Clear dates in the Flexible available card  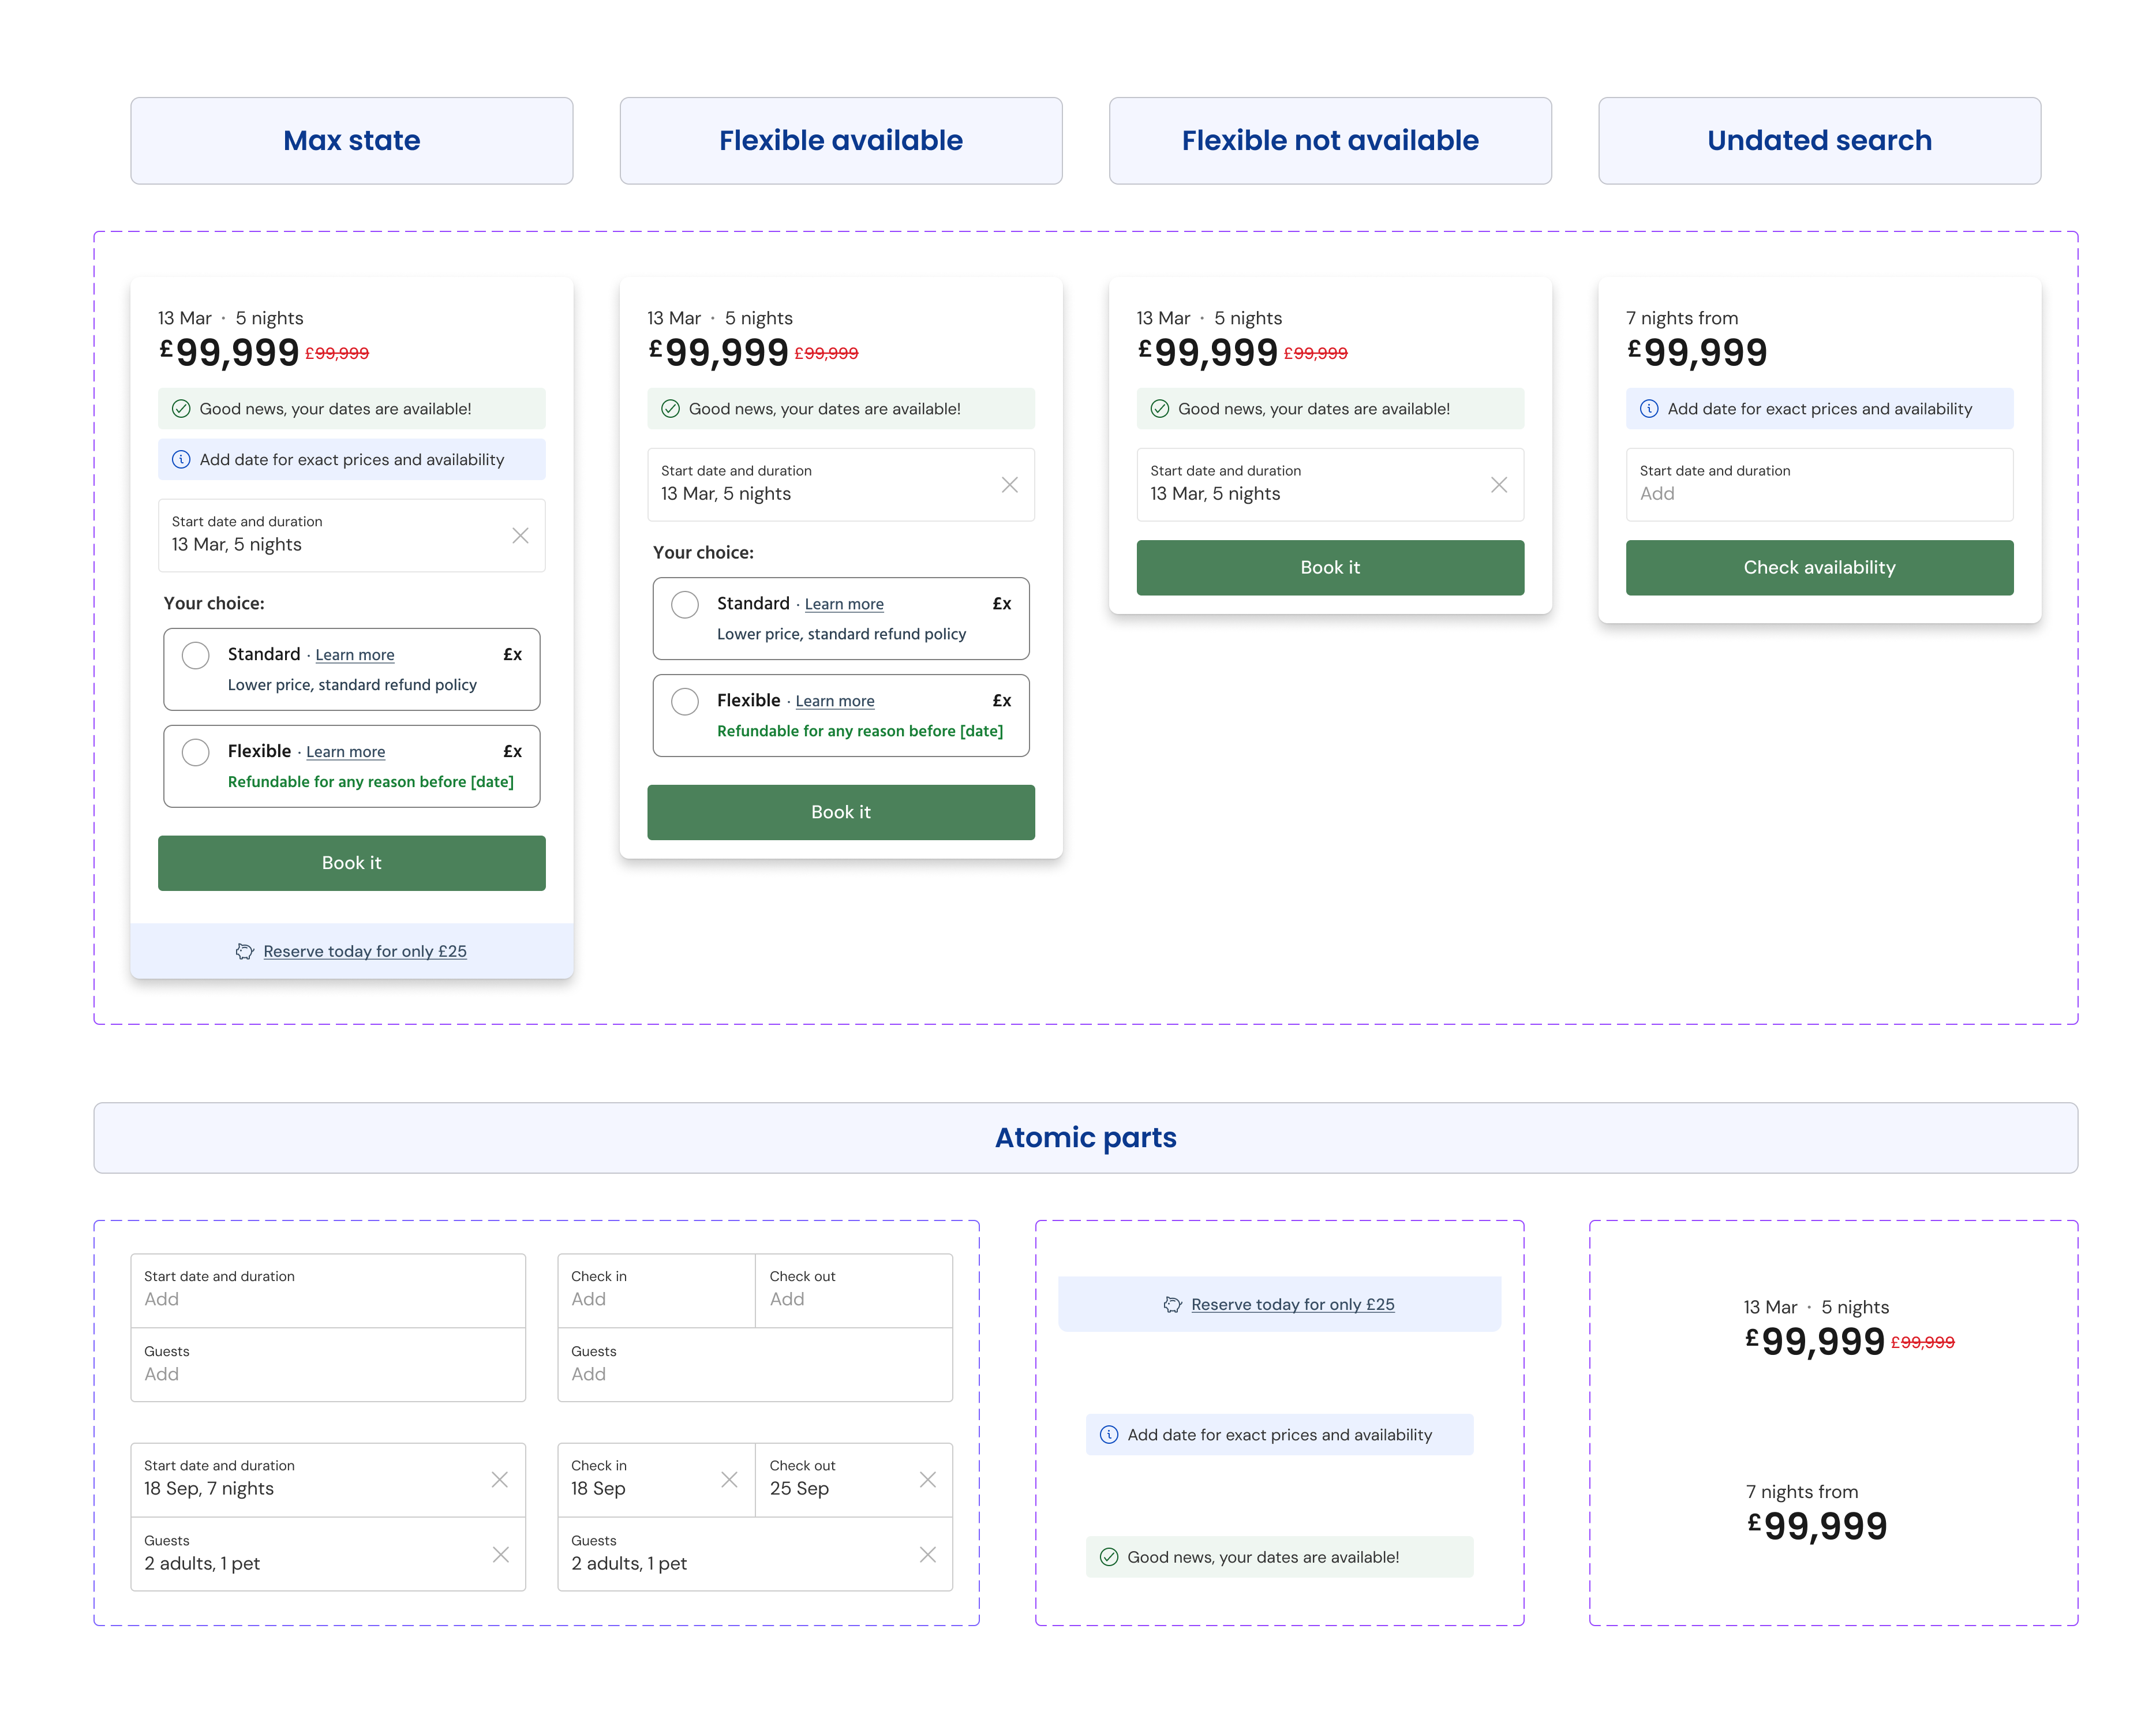click(x=1009, y=485)
